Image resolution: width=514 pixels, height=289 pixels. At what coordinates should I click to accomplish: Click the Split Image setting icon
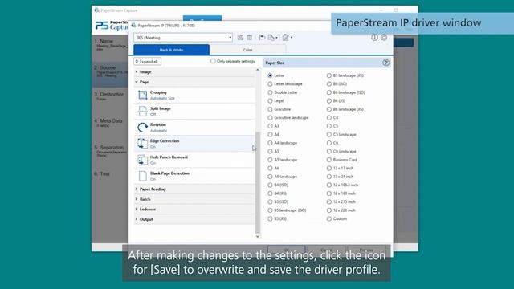click(143, 111)
